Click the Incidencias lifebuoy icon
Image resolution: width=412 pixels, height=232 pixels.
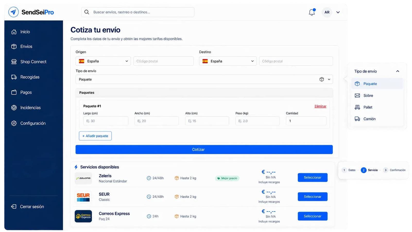(x=14, y=107)
